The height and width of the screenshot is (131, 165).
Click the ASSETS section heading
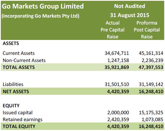11,43
